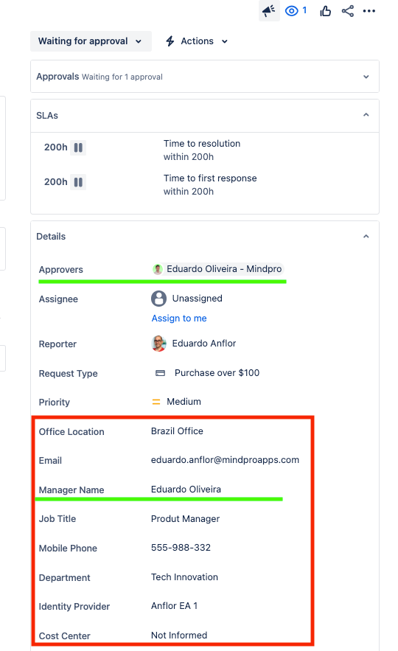Click the Medium priority value
Screen dimensions: 398x651
184,402
